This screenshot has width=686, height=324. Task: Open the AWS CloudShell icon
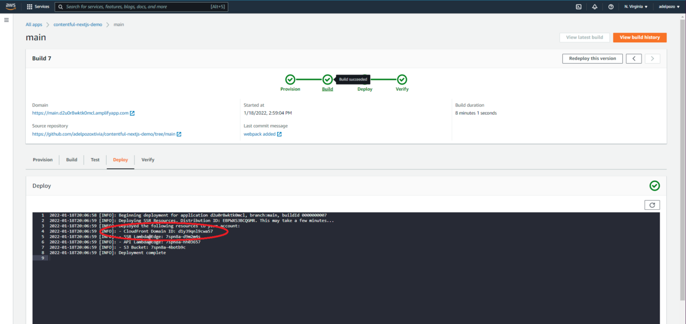point(578,6)
